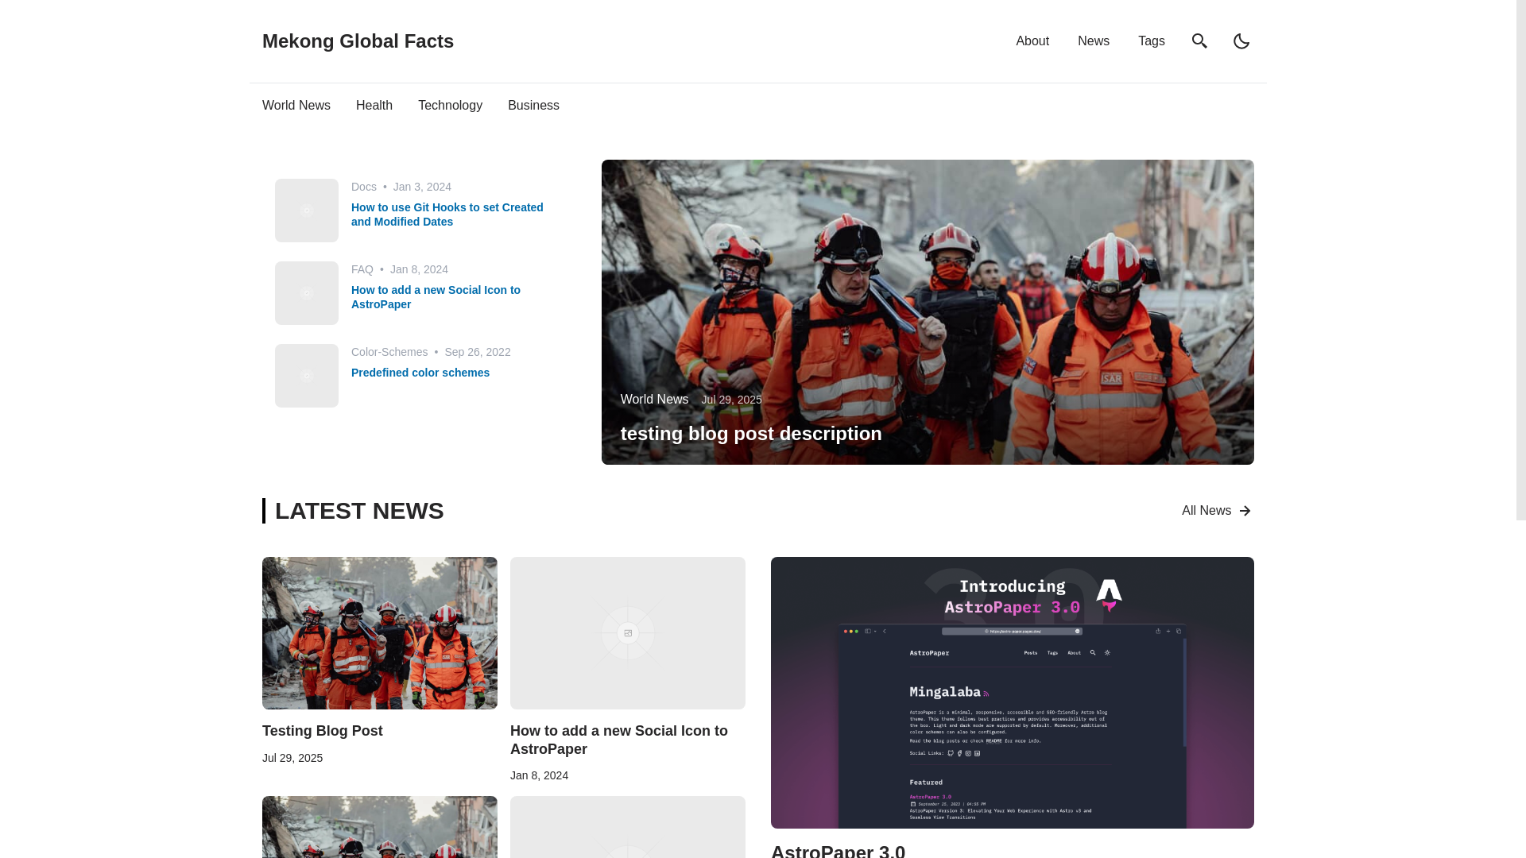This screenshot has height=858, width=1526.
Task: Click thumbnail beside FAQ Social Icon article
Action: point(307,293)
